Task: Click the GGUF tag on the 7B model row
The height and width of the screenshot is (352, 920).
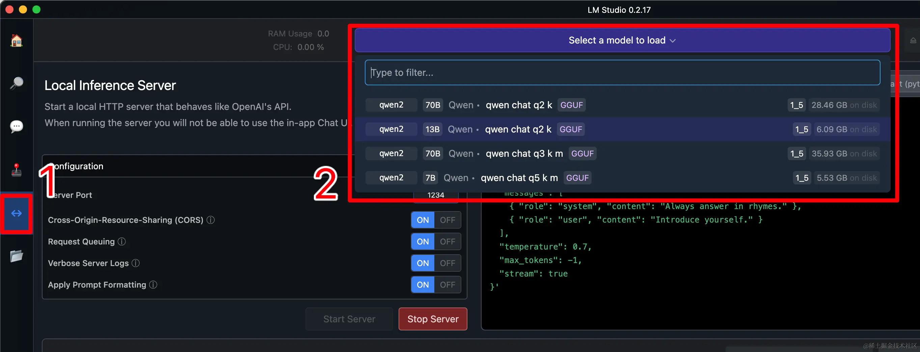Action: 577,178
